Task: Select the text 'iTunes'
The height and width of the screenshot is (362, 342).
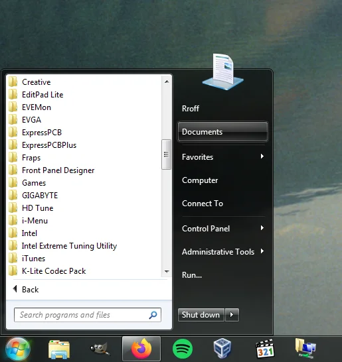Action: pyautogui.click(x=33, y=259)
